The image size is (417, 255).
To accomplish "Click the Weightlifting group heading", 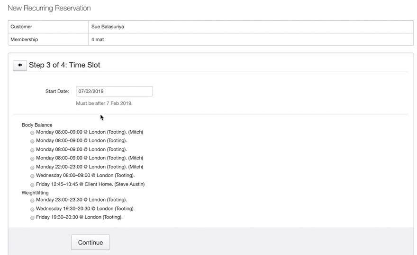I will click(x=35, y=193).
